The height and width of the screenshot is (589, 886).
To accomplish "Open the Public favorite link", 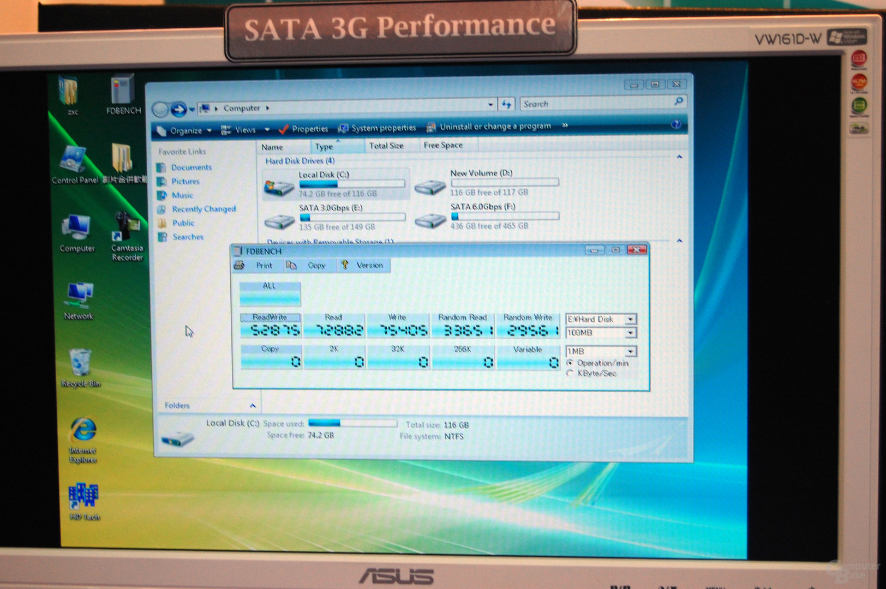I will click(x=183, y=223).
